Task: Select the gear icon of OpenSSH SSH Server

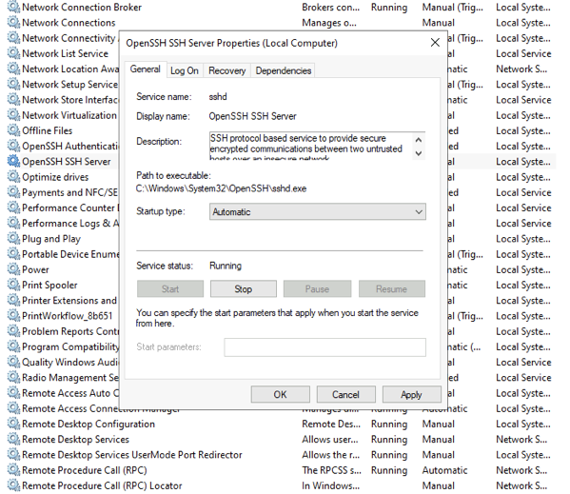Action: [13, 162]
